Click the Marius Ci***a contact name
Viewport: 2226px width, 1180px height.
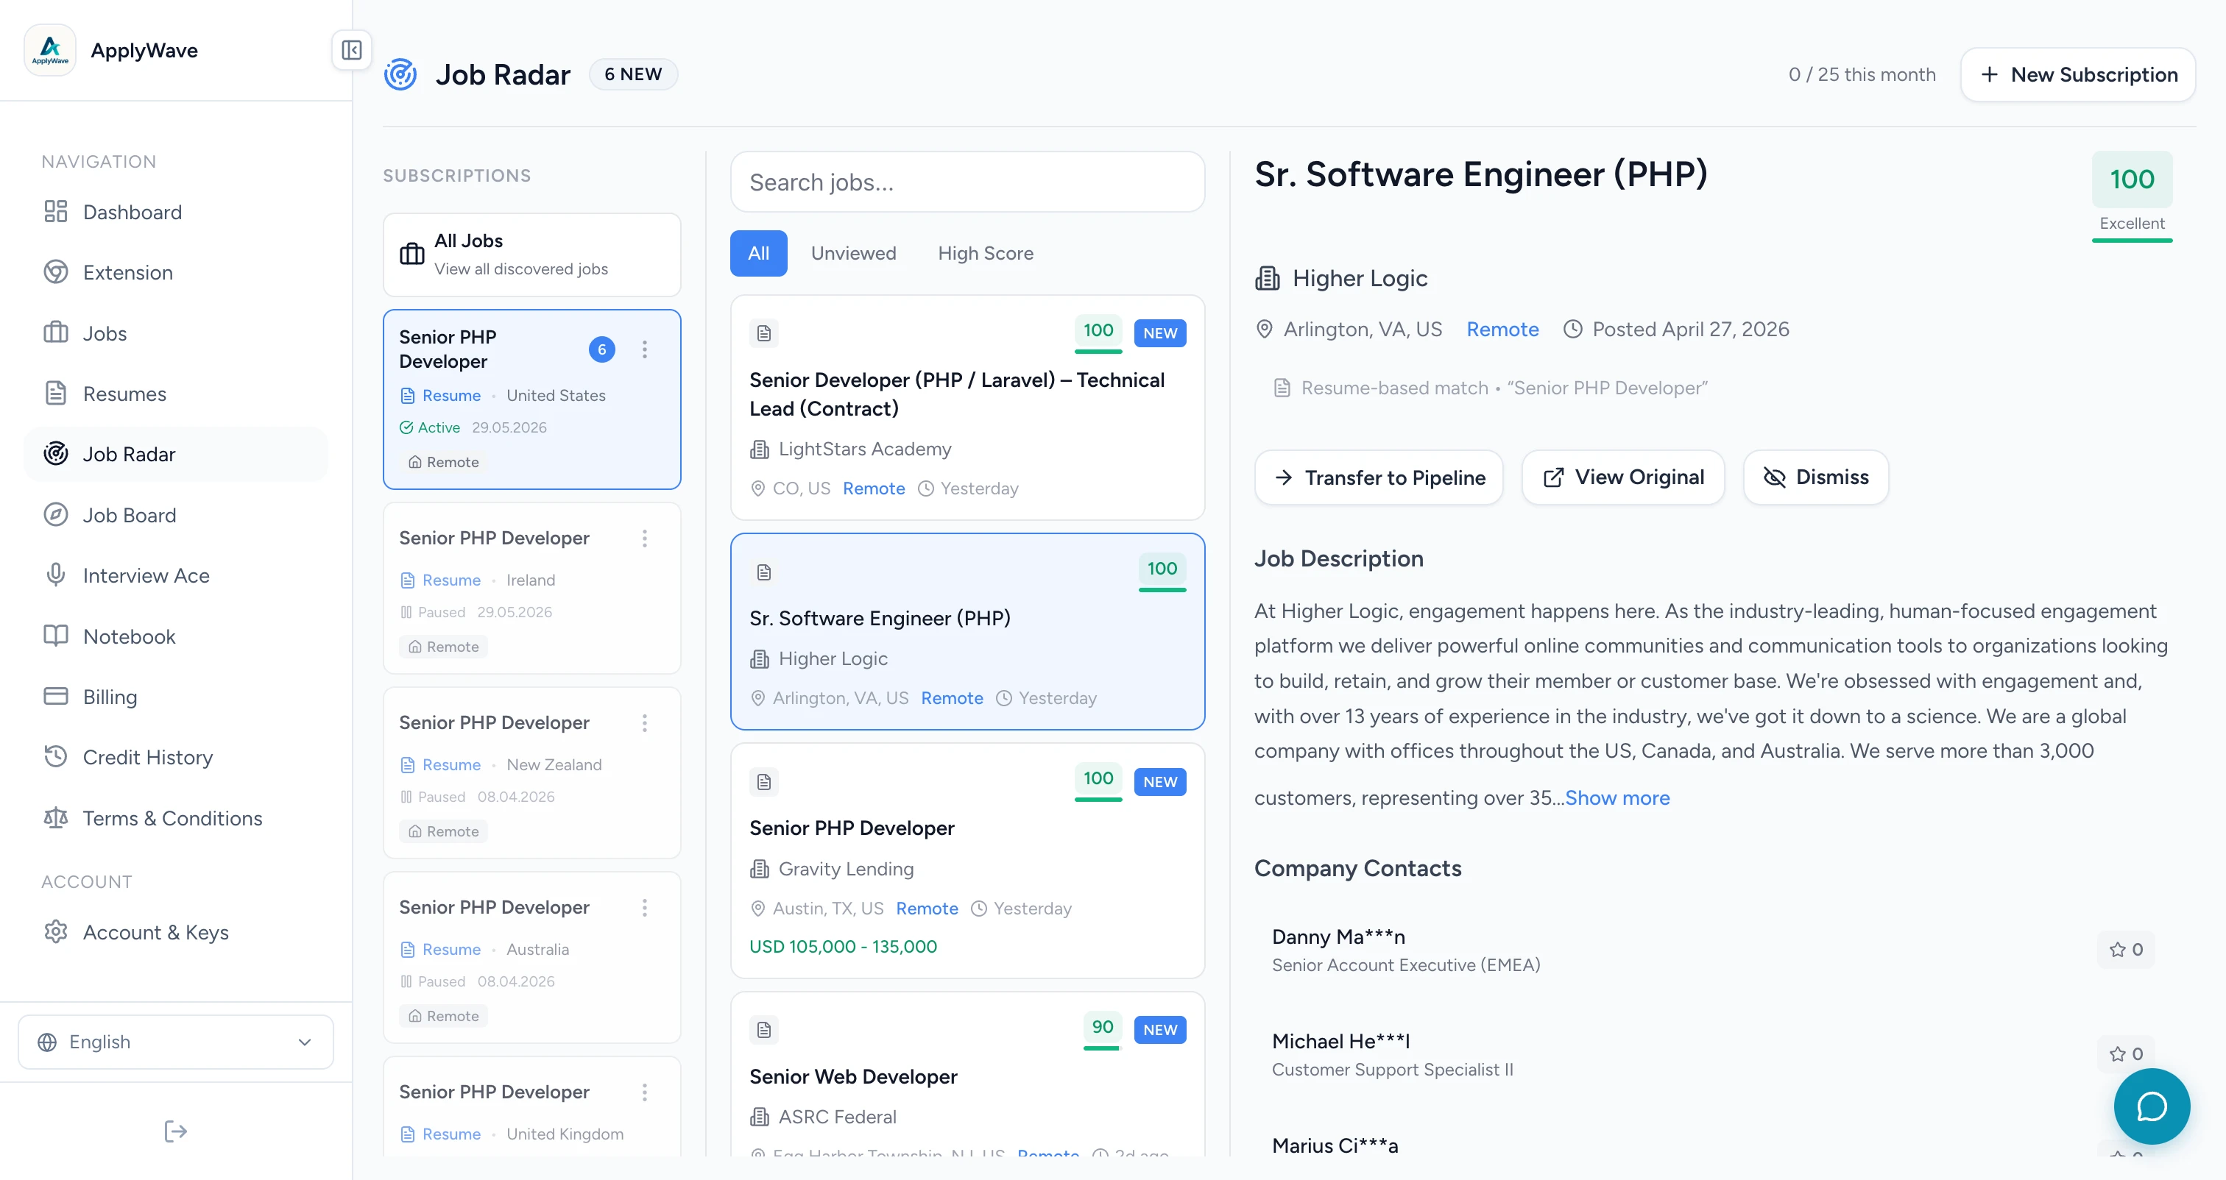click(1335, 1145)
